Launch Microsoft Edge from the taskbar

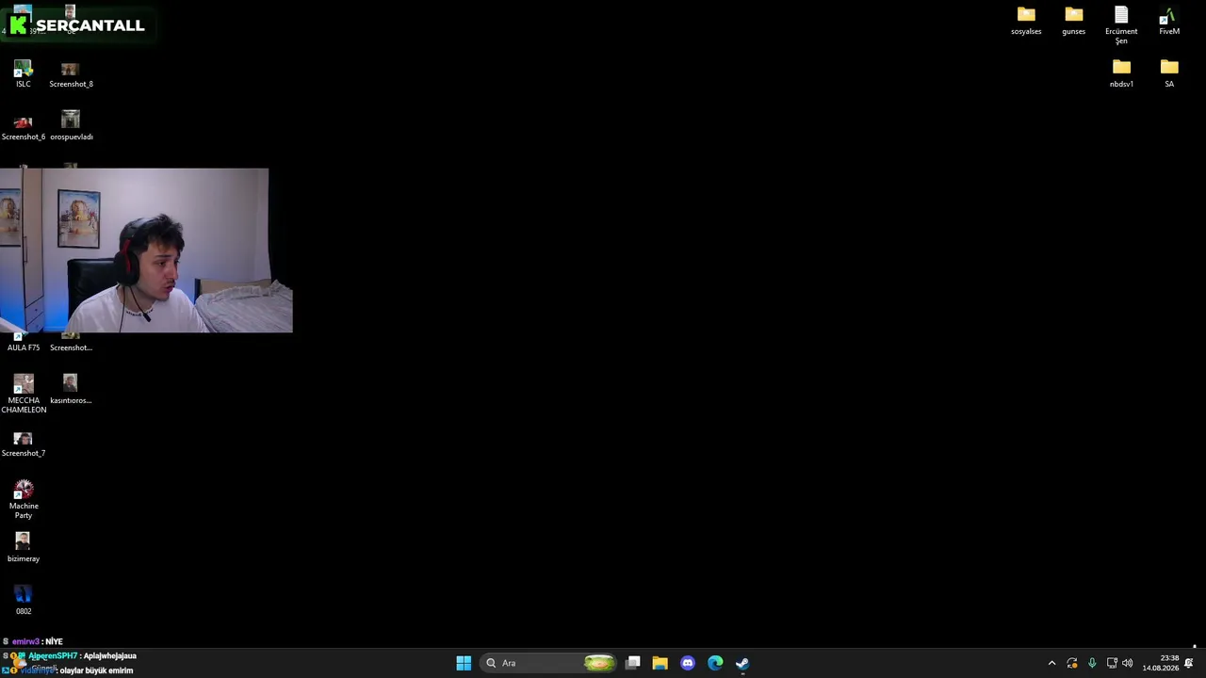tap(715, 663)
